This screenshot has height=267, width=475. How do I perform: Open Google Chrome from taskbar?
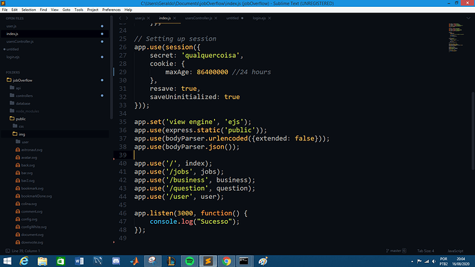[x=226, y=261]
